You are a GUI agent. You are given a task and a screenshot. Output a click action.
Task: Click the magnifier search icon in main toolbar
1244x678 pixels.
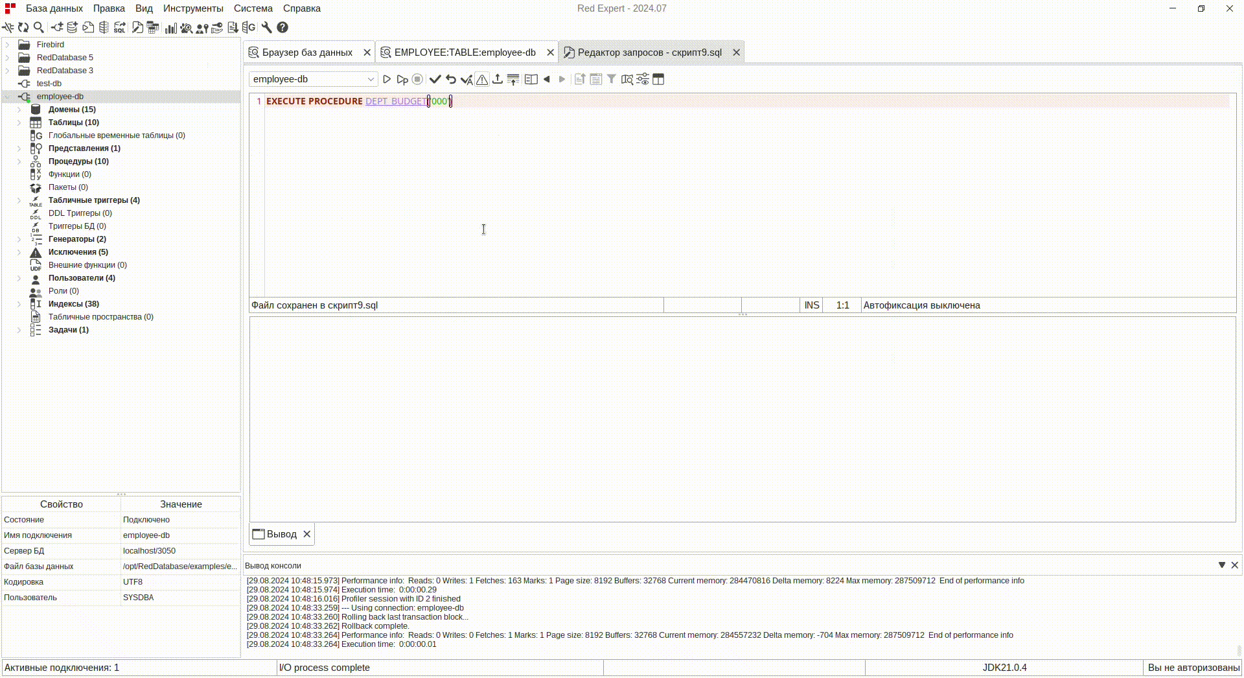[39, 27]
